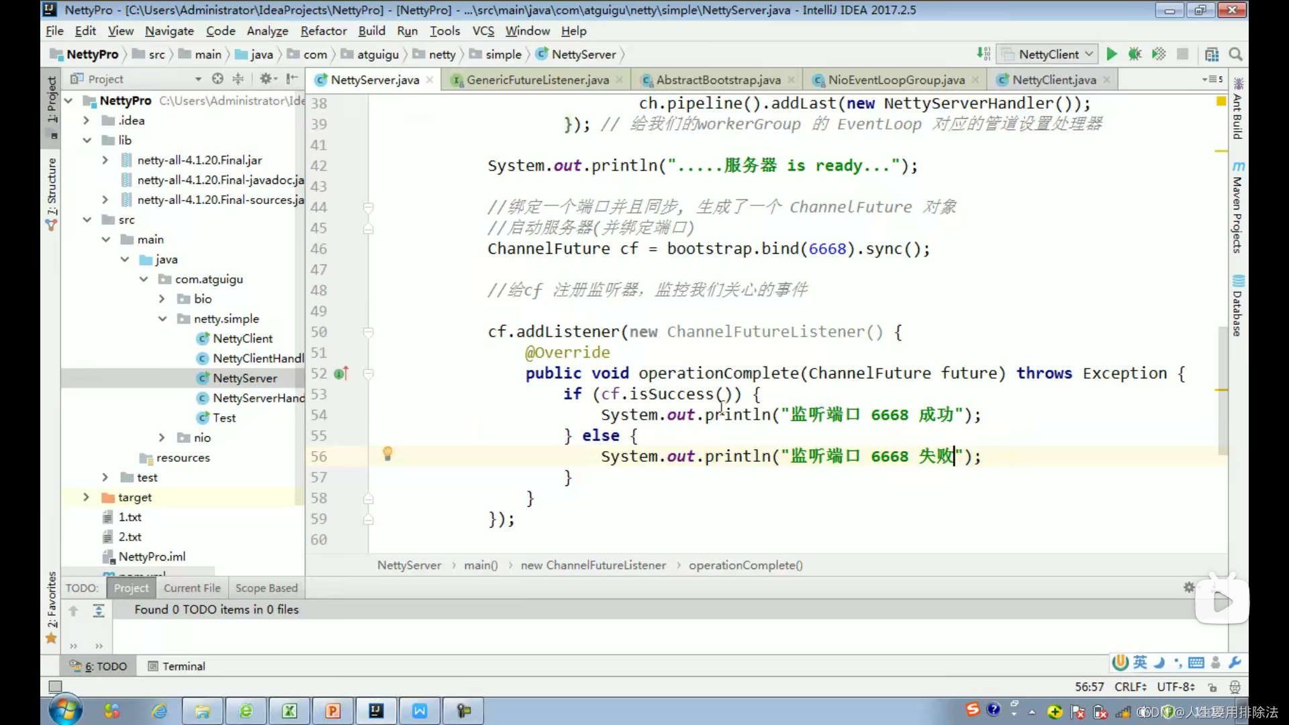Open Project Structure icon in toolbar
The width and height of the screenshot is (1289, 725).
1212,54
